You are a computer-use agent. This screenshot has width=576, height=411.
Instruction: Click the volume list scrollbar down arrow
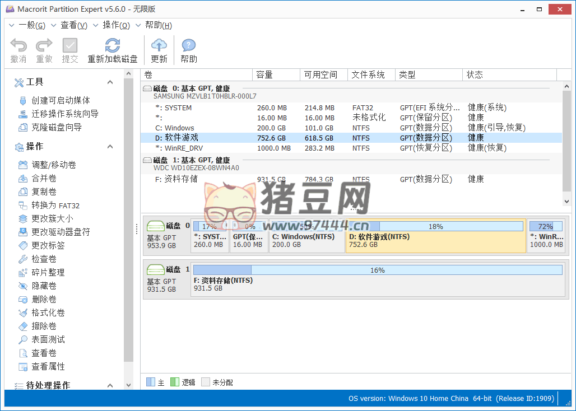[566, 202]
